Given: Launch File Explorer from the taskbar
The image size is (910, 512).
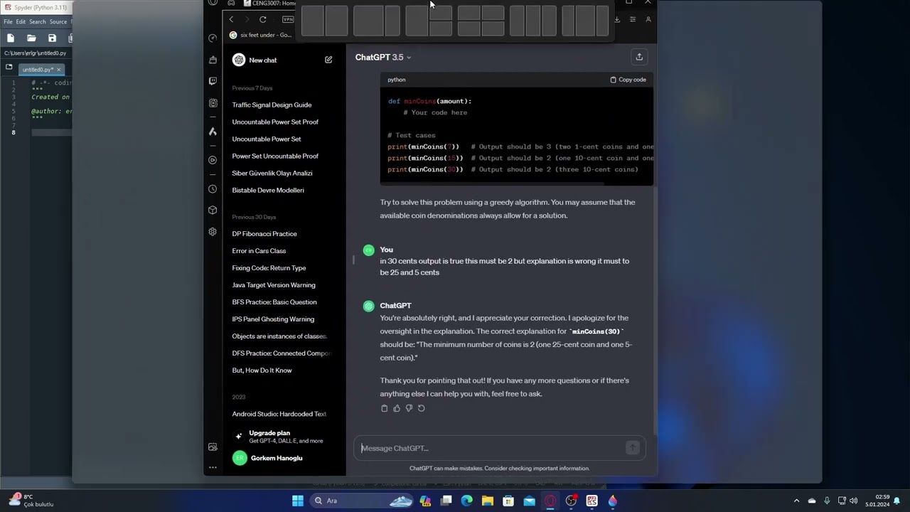Looking at the screenshot, I should [x=488, y=501].
